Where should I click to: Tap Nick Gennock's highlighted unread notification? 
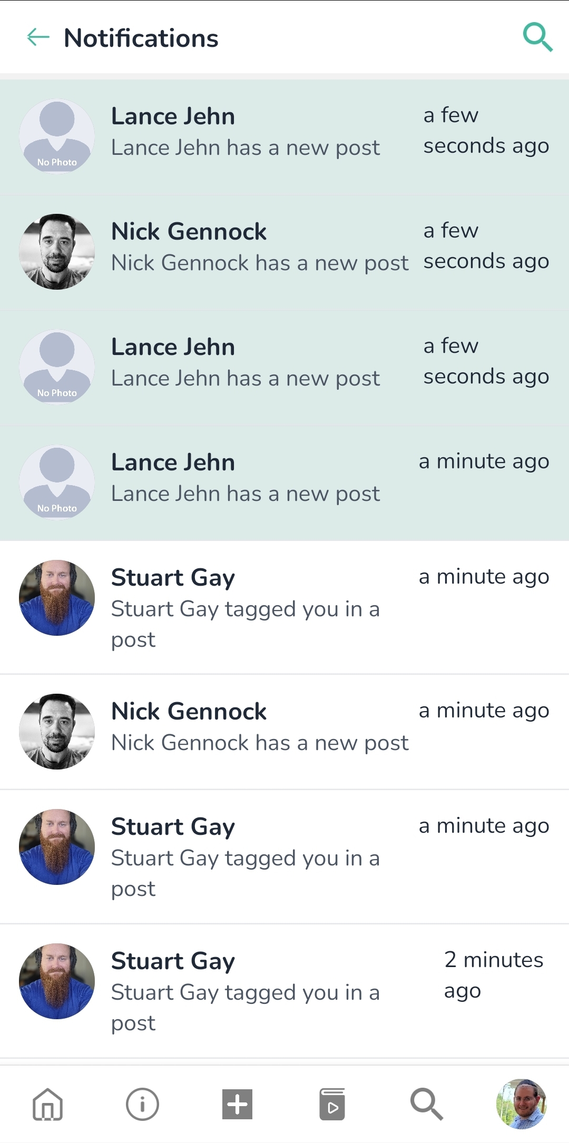tap(284, 252)
